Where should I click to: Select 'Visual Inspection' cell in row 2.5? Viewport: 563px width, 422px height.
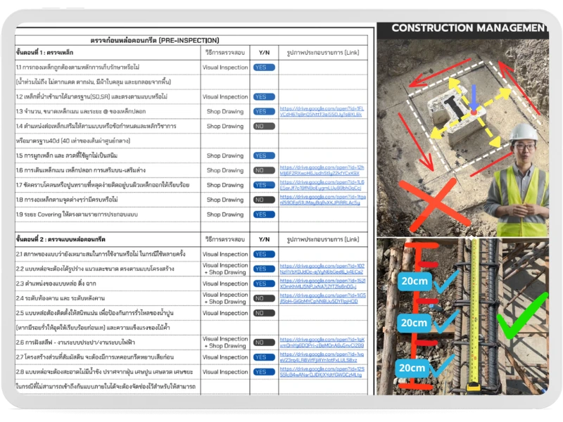coord(225,313)
